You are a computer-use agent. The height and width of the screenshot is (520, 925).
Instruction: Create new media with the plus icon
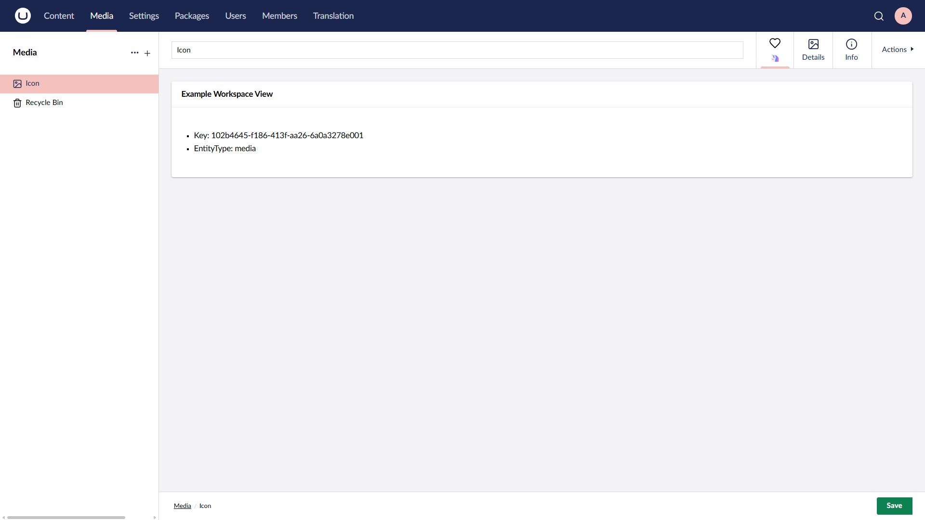(x=147, y=53)
